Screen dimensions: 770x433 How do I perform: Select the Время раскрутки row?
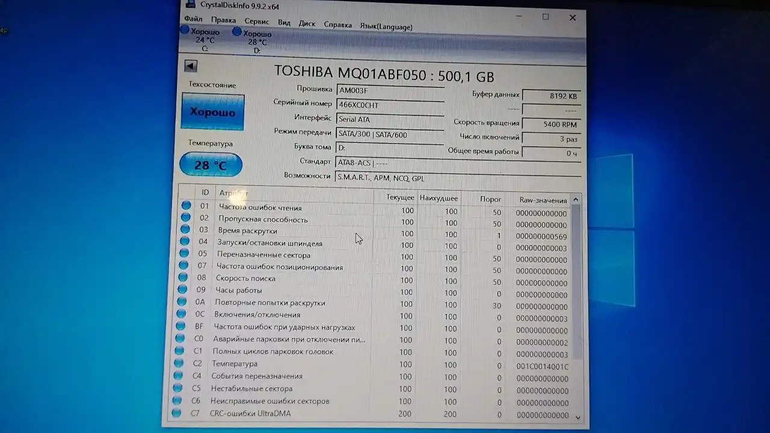374,233
